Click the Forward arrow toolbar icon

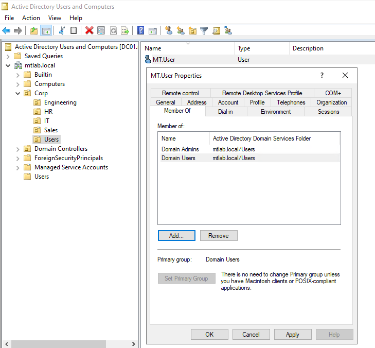click(x=18, y=31)
